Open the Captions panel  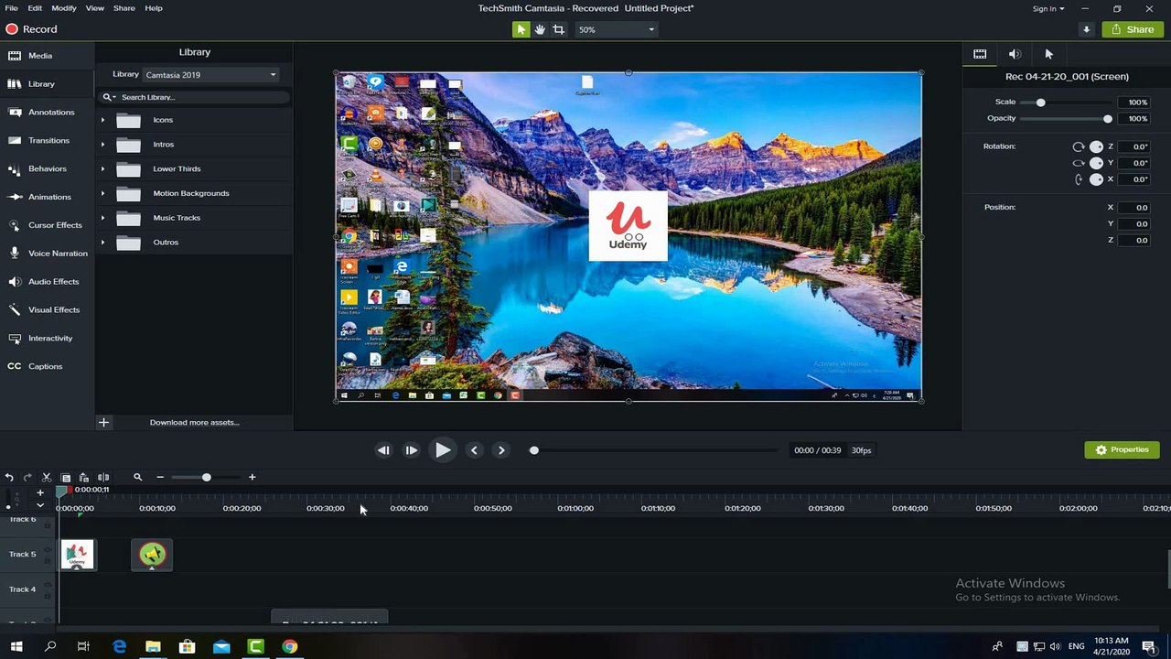click(x=48, y=366)
